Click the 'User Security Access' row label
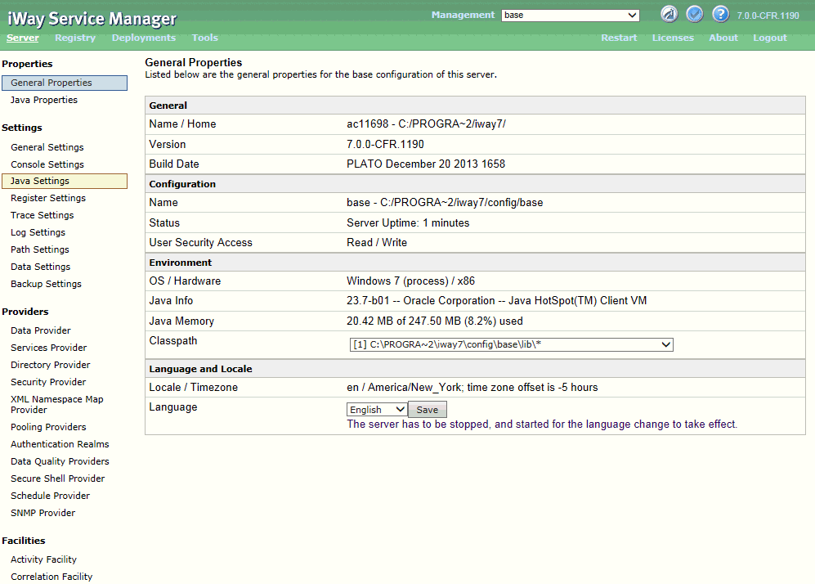The width and height of the screenshot is (815, 584). tap(200, 242)
